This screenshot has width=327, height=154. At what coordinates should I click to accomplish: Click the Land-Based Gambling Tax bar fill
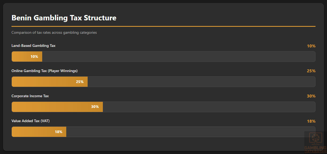[27, 57]
